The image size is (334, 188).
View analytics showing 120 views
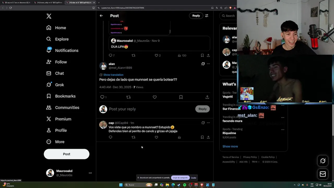pyautogui.click(x=182, y=55)
